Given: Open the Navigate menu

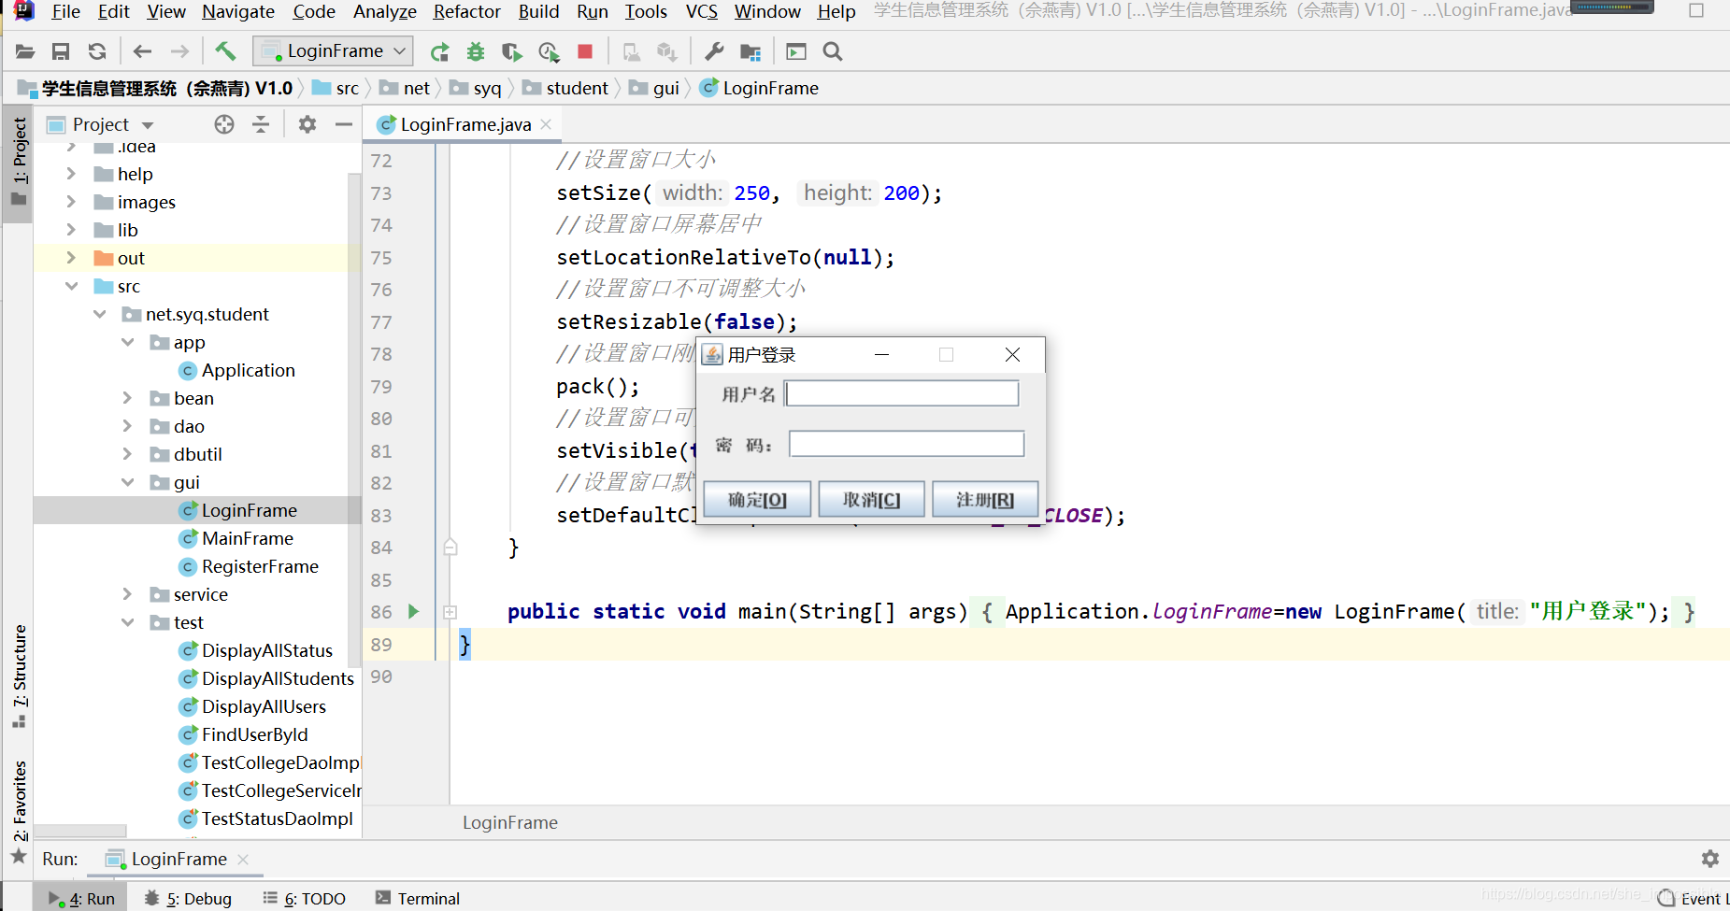Looking at the screenshot, I should point(238,11).
